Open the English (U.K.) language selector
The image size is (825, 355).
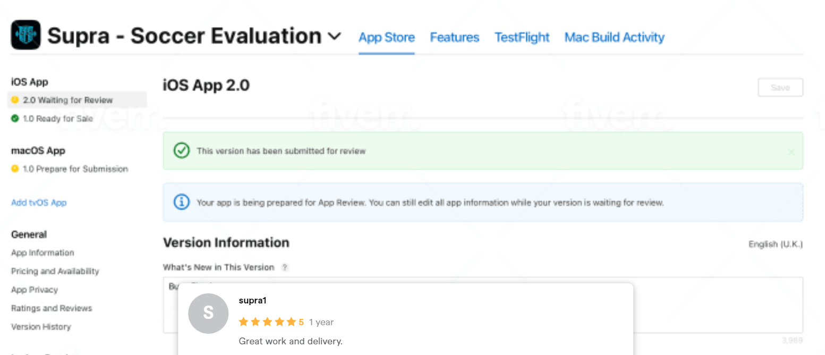click(x=775, y=244)
